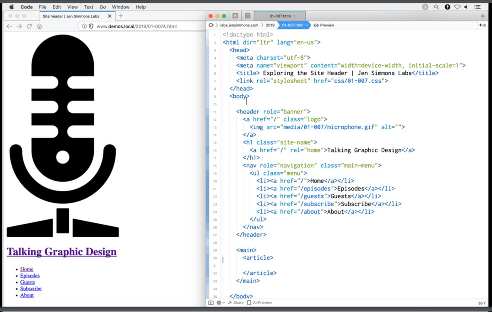Click the sidebar toggle icon near Coda's traffic lights

[x=235, y=16]
